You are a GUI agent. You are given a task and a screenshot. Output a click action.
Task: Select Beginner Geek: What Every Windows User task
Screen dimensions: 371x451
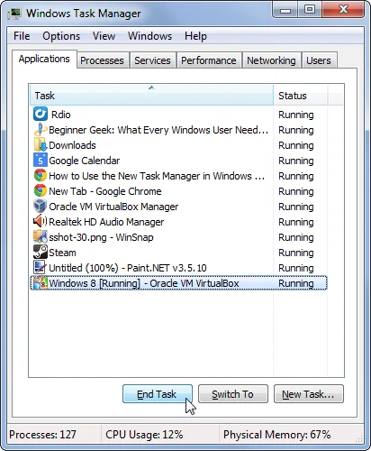point(178,130)
